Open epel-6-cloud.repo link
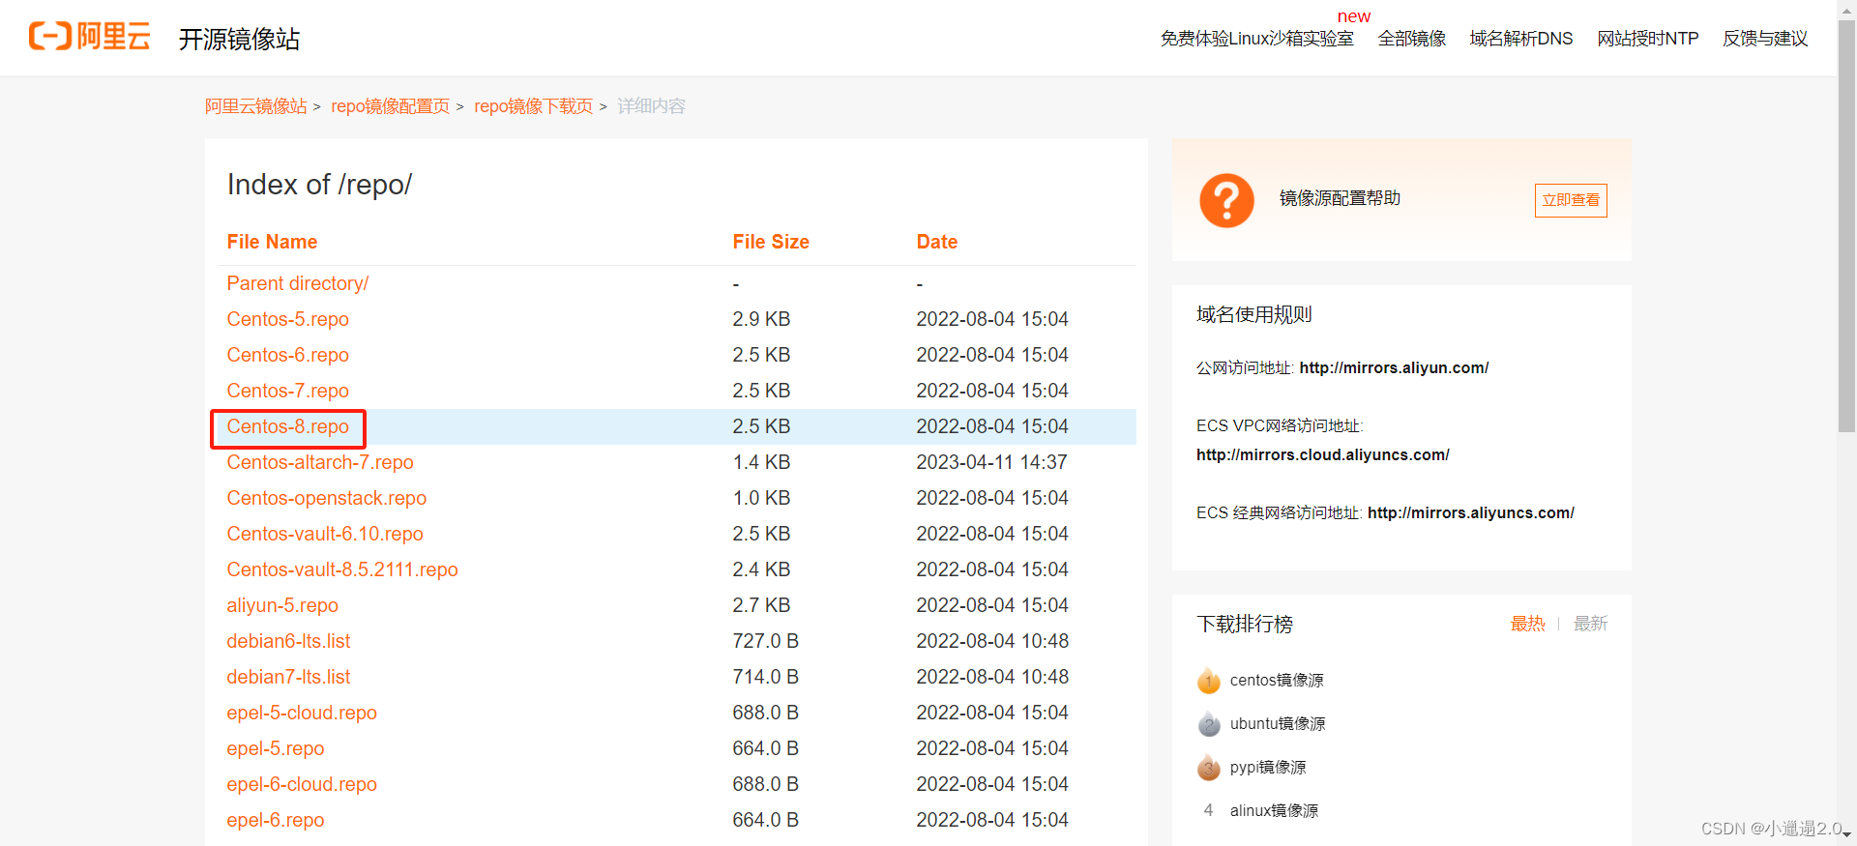The height and width of the screenshot is (846, 1857). [x=302, y=784]
